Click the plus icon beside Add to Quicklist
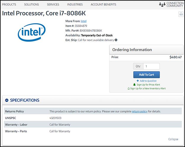 (x=138, y=81)
